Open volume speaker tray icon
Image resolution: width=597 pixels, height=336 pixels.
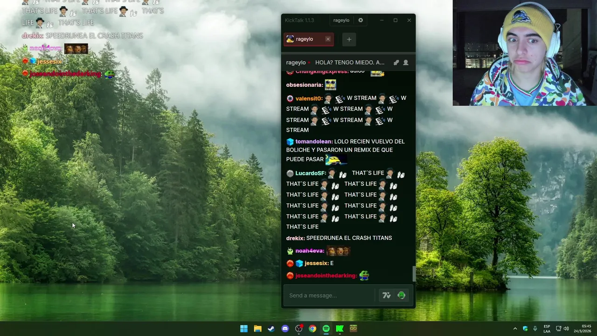click(x=566, y=329)
